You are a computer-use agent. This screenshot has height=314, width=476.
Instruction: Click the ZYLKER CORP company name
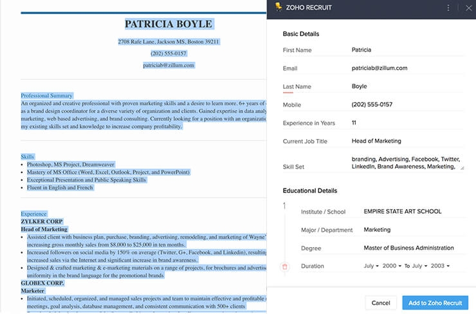(42, 221)
